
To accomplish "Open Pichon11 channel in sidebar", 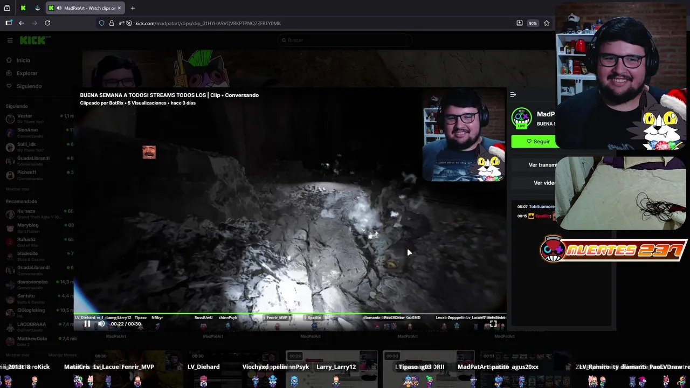I will [39, 175].
